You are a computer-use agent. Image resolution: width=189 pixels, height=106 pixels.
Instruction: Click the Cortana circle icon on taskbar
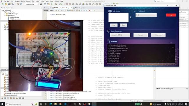coord(41,104)
